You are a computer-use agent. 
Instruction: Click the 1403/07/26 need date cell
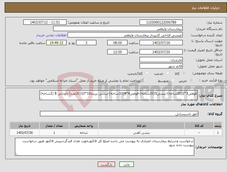click(24, 133)
